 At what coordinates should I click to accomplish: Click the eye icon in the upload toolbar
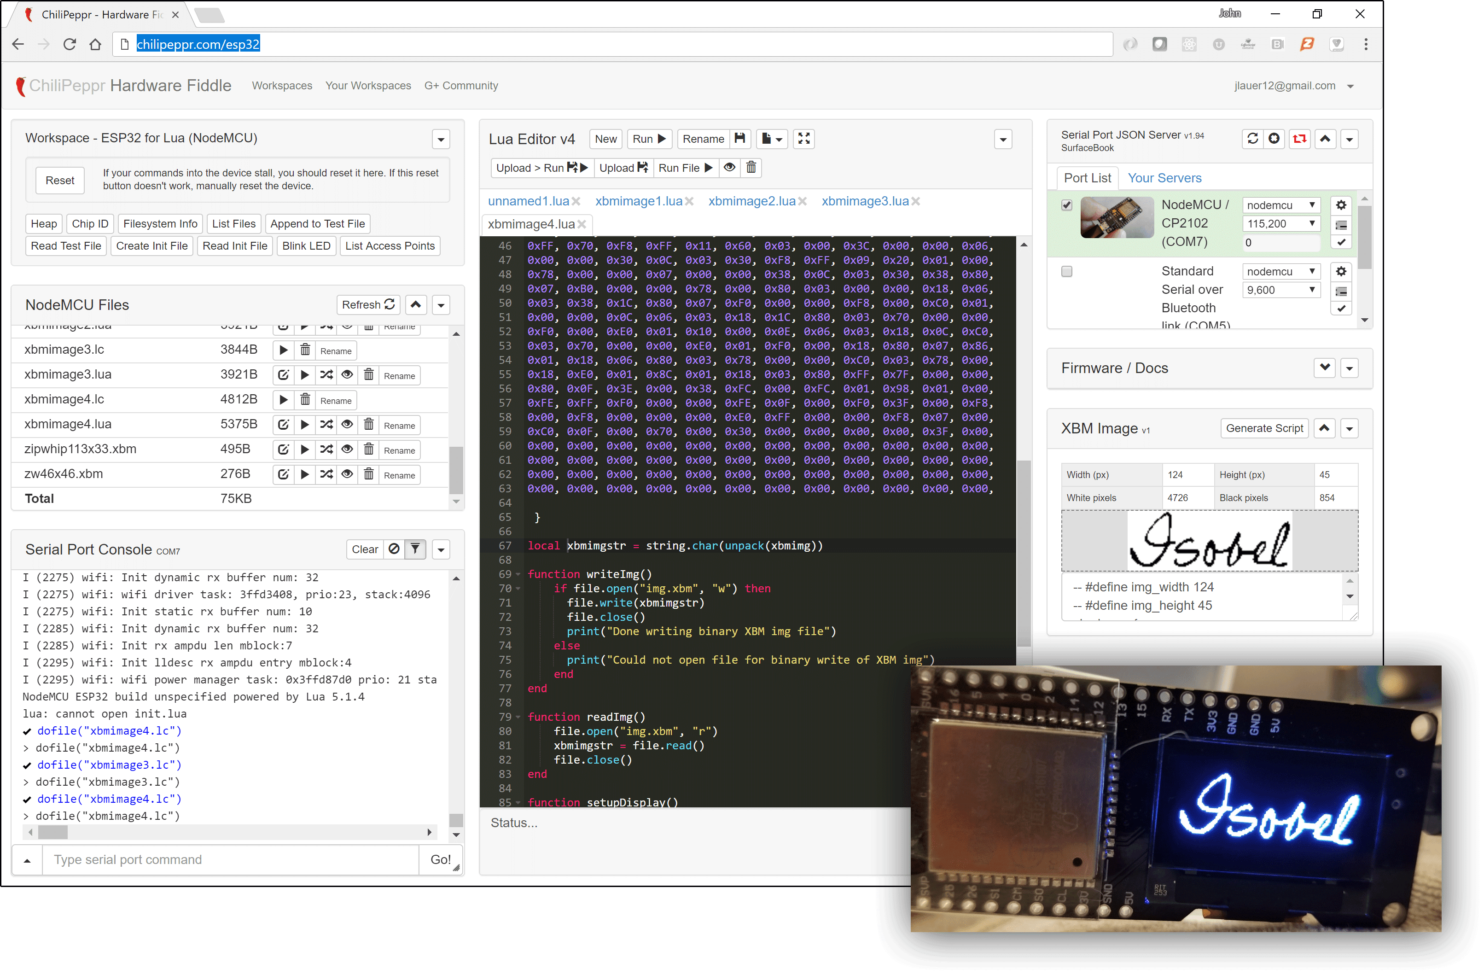point(729,167)
